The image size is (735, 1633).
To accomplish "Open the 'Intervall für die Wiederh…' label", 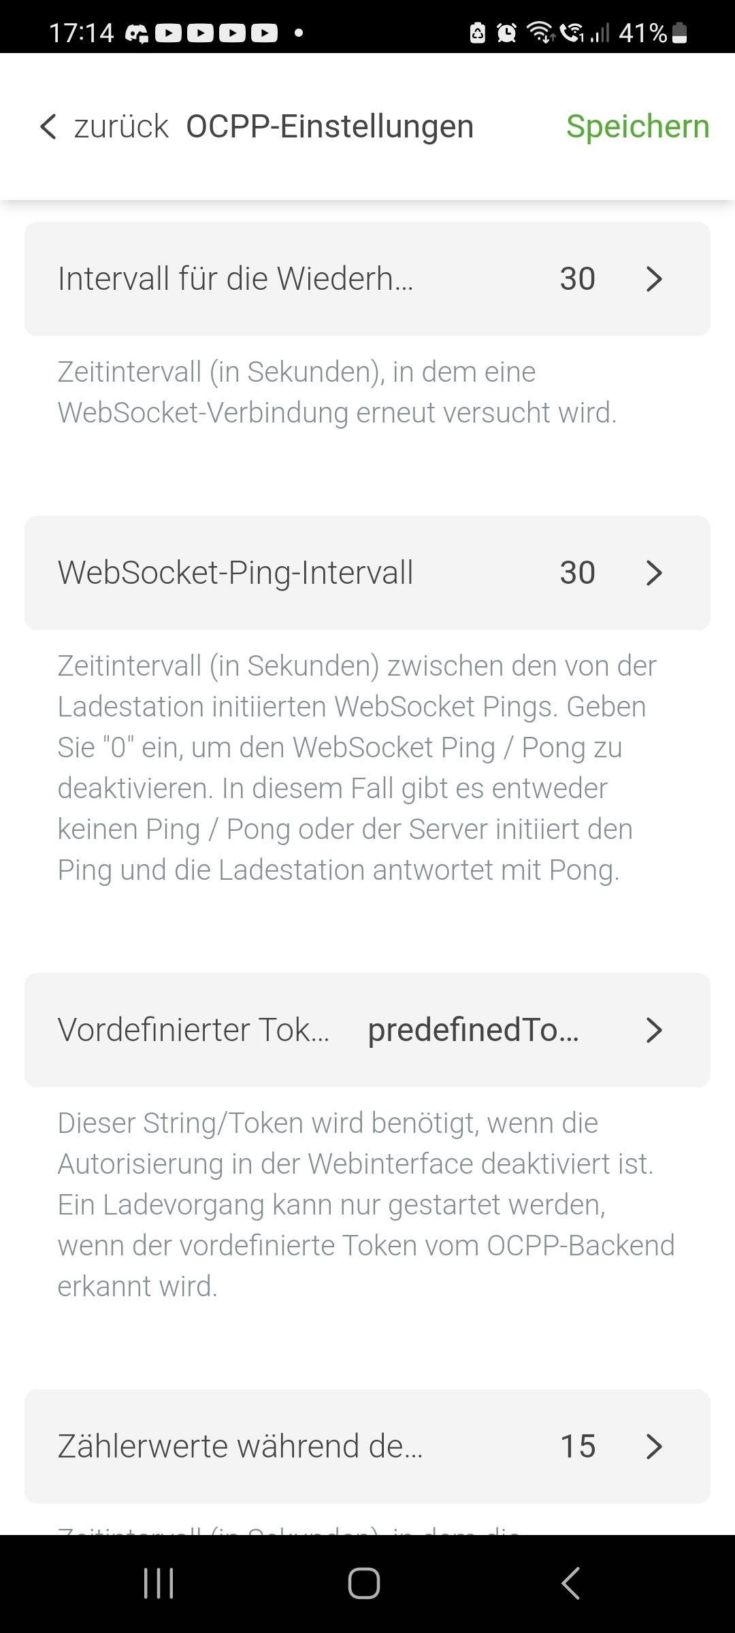I will pyautogui.click(x=235, y=279).
